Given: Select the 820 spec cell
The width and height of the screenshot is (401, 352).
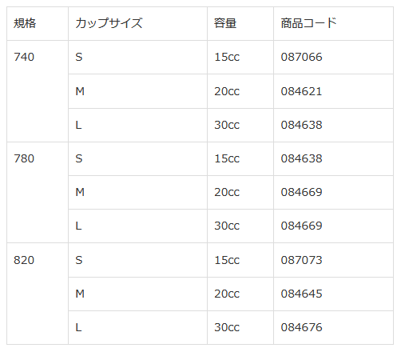Looking at the screenshot, I should click(38, 294).
